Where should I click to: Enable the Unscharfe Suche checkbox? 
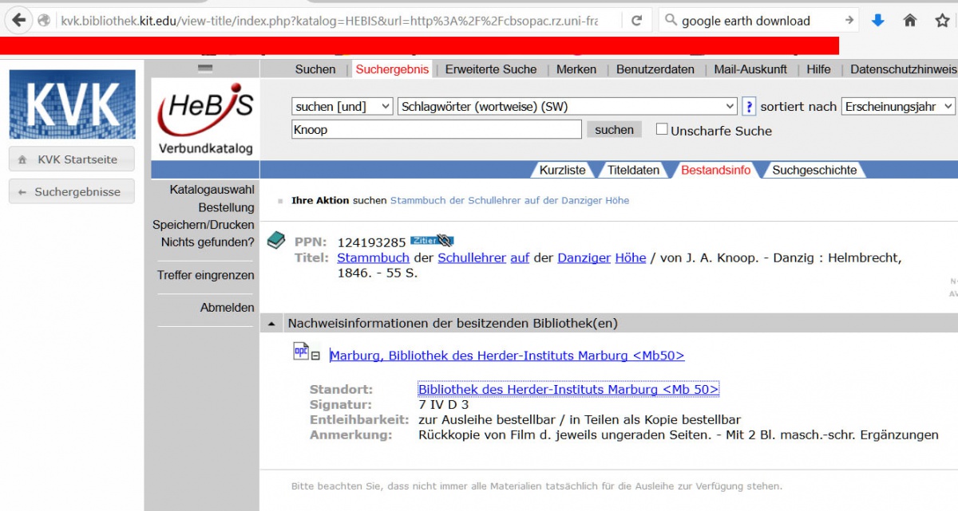pos(662,129)
